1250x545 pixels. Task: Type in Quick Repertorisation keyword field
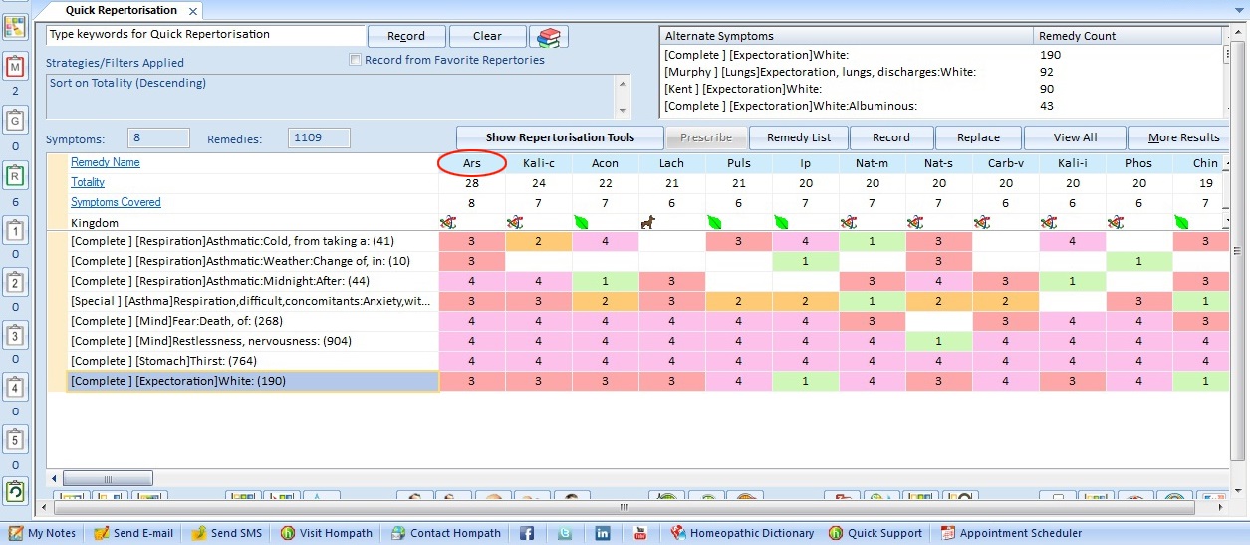point(204,35)
